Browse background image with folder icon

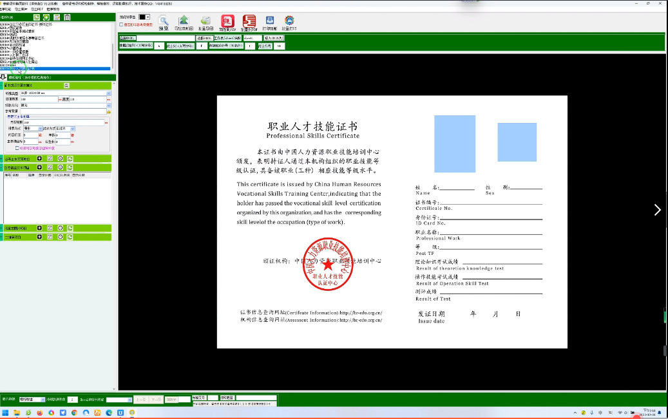click(x=109, y=111)
